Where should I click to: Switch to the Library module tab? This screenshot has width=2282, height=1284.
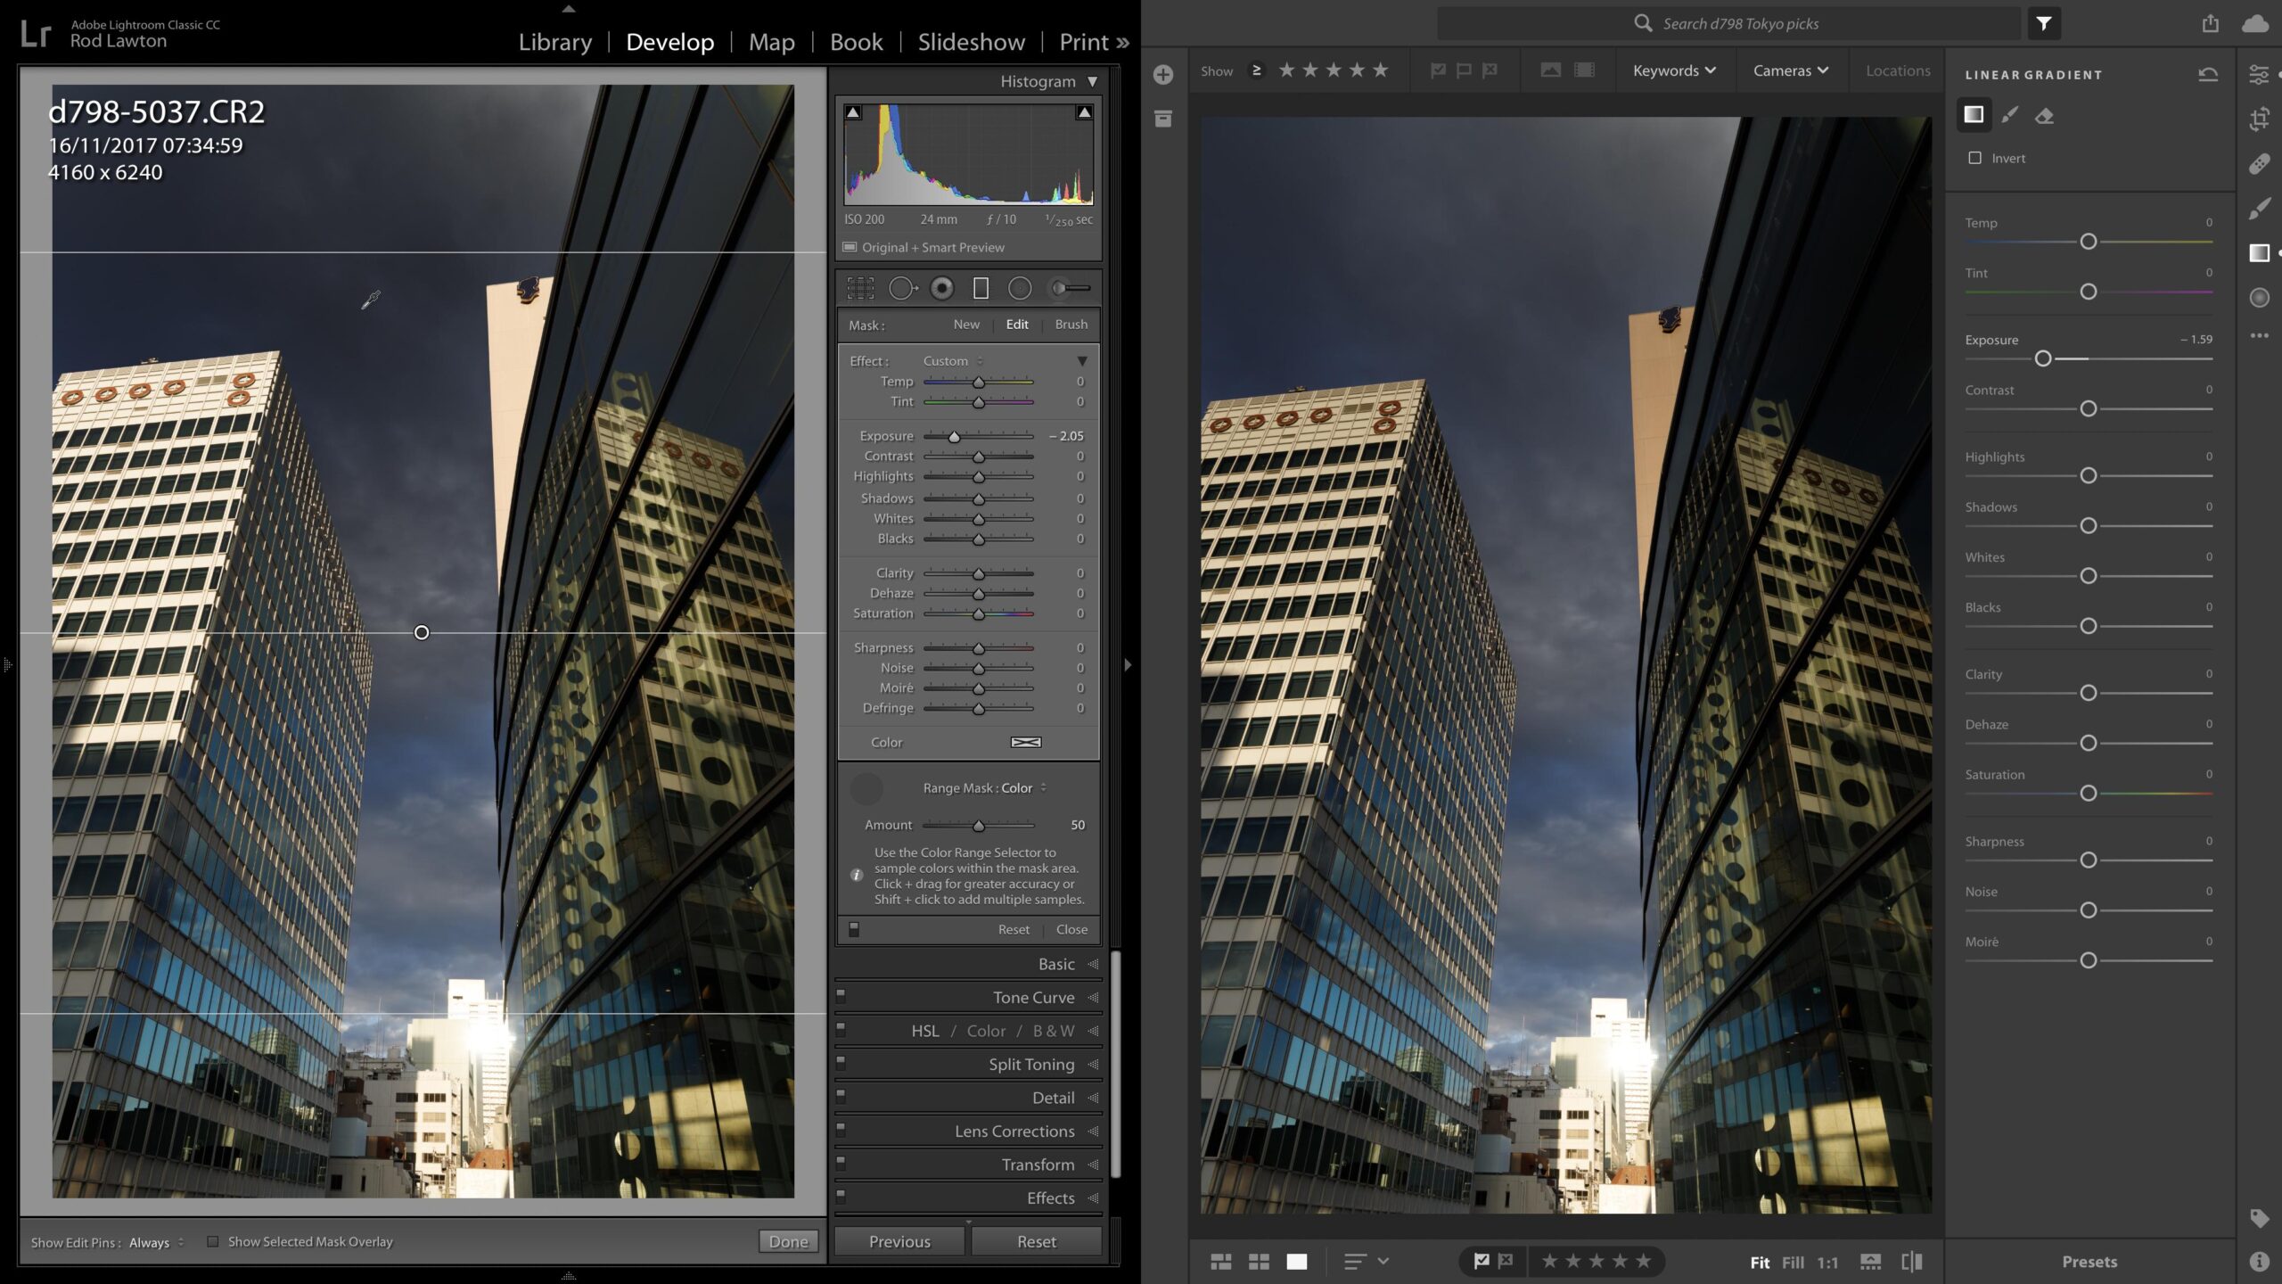tap(554, 42)
